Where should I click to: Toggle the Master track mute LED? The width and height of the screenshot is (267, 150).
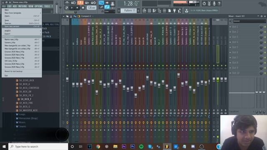(x=67, y=66)
